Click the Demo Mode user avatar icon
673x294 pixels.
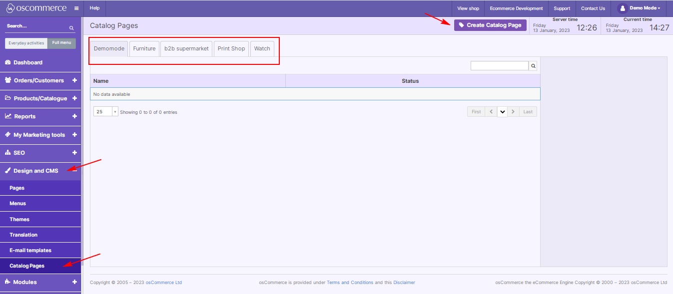coord(622,8)
